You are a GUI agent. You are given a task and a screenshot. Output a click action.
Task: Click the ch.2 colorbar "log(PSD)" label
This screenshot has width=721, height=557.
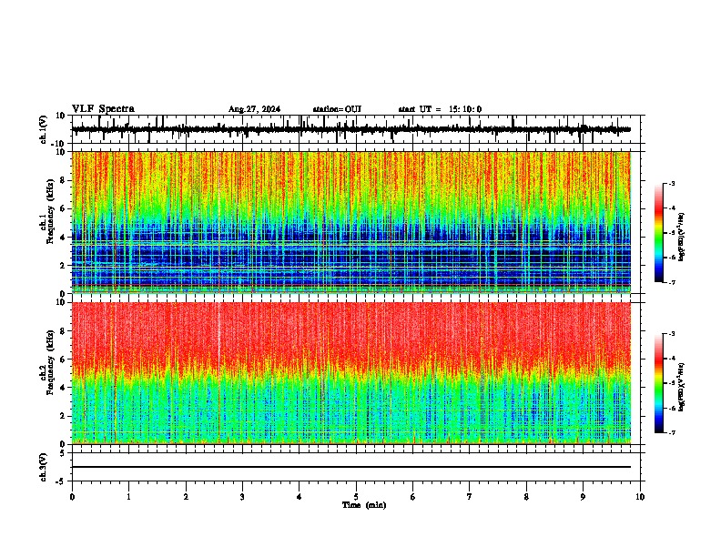[x=681, y=387]
